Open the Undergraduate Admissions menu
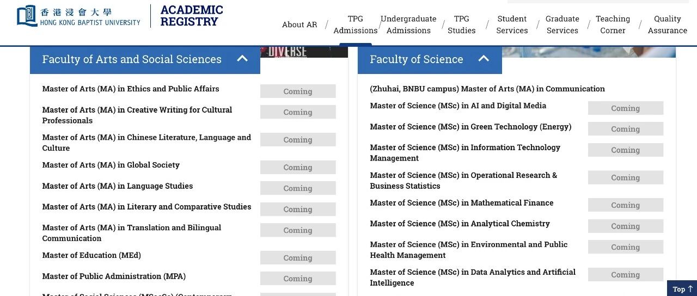 tap(408, 24)
